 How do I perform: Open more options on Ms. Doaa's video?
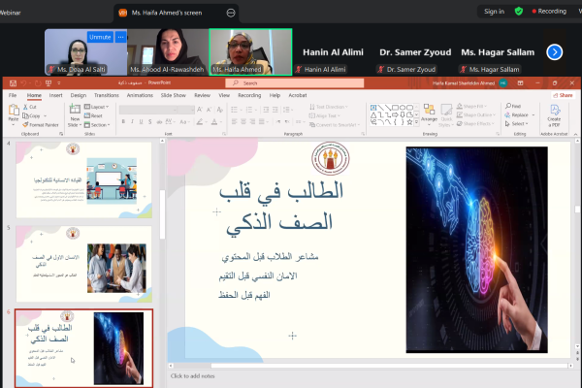pyautogui.click(x=120, y=37)
